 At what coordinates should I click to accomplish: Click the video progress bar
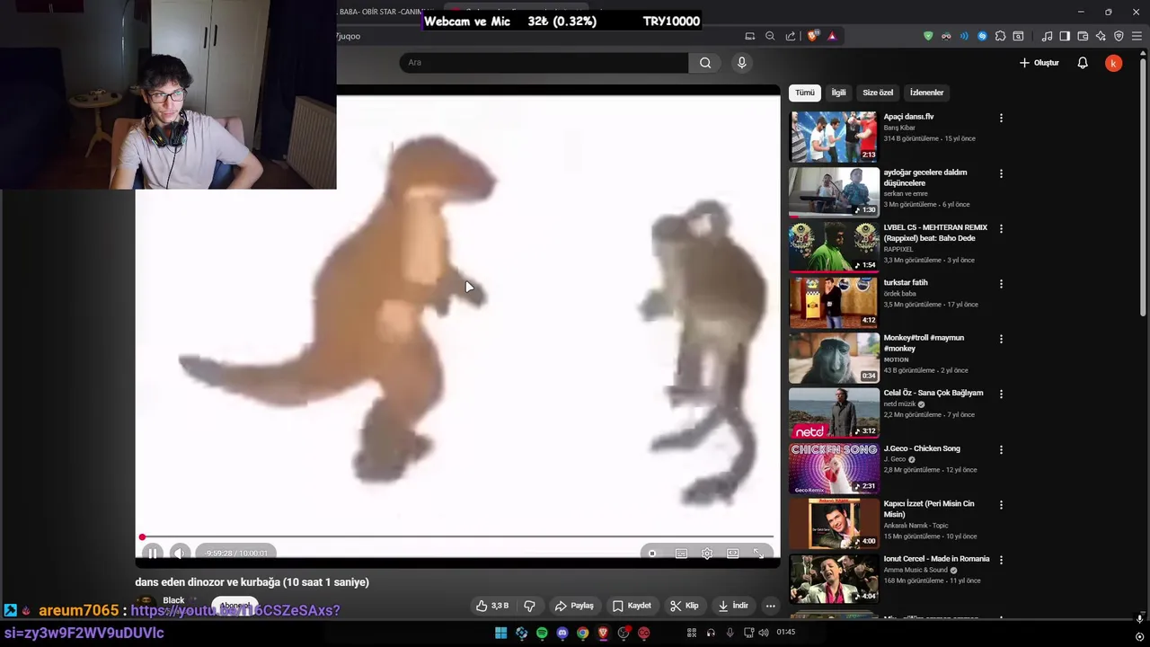coord(457,537)
